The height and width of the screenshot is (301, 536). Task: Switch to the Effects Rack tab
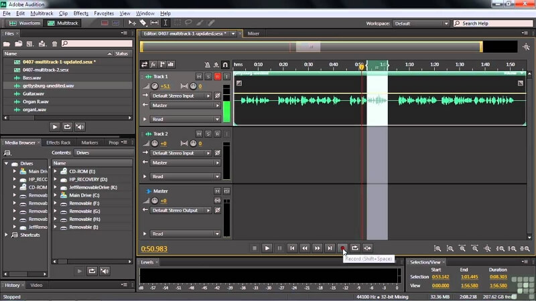[58, 142]
